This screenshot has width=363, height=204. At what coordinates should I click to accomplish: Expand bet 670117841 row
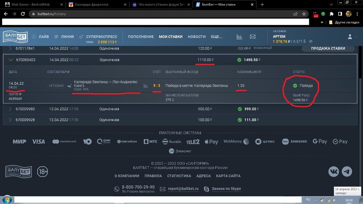coord(11,48)
